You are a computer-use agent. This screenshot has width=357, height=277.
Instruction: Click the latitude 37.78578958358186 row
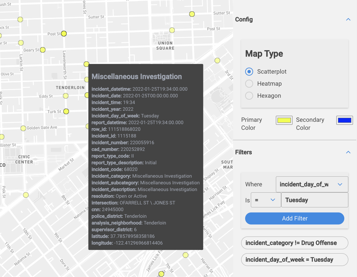[123, 236]
